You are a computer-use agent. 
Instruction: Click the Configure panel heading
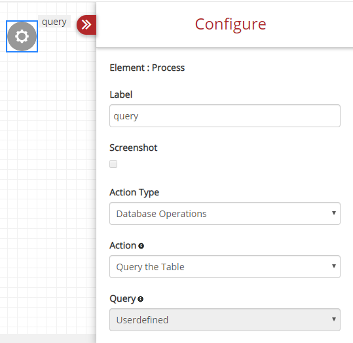click(x=231, y=24)
